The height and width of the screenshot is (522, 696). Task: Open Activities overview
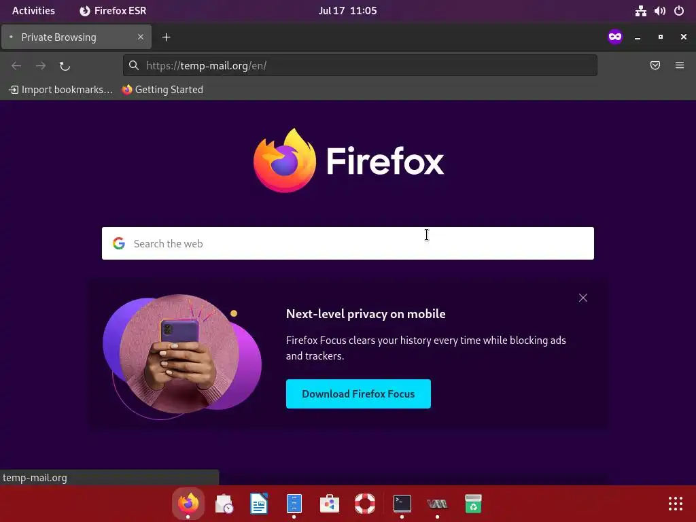click(x=34, y=11)
